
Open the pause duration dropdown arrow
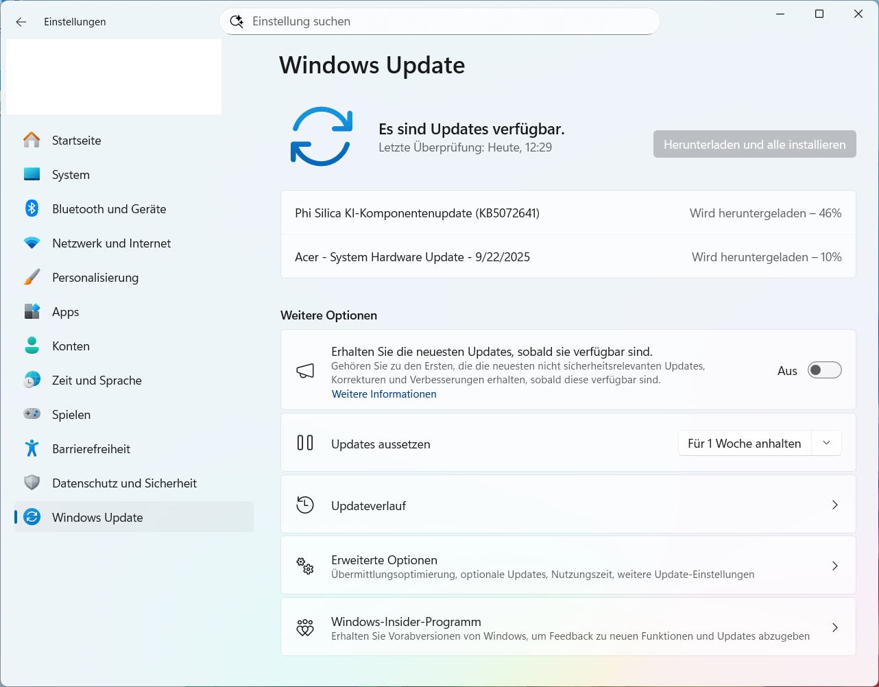click(826, 444)
